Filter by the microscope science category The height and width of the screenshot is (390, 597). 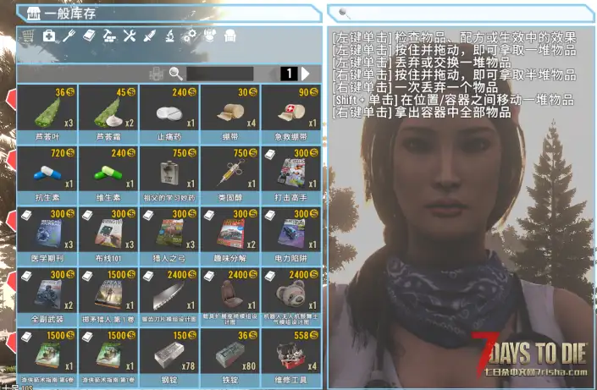(170, 36)
